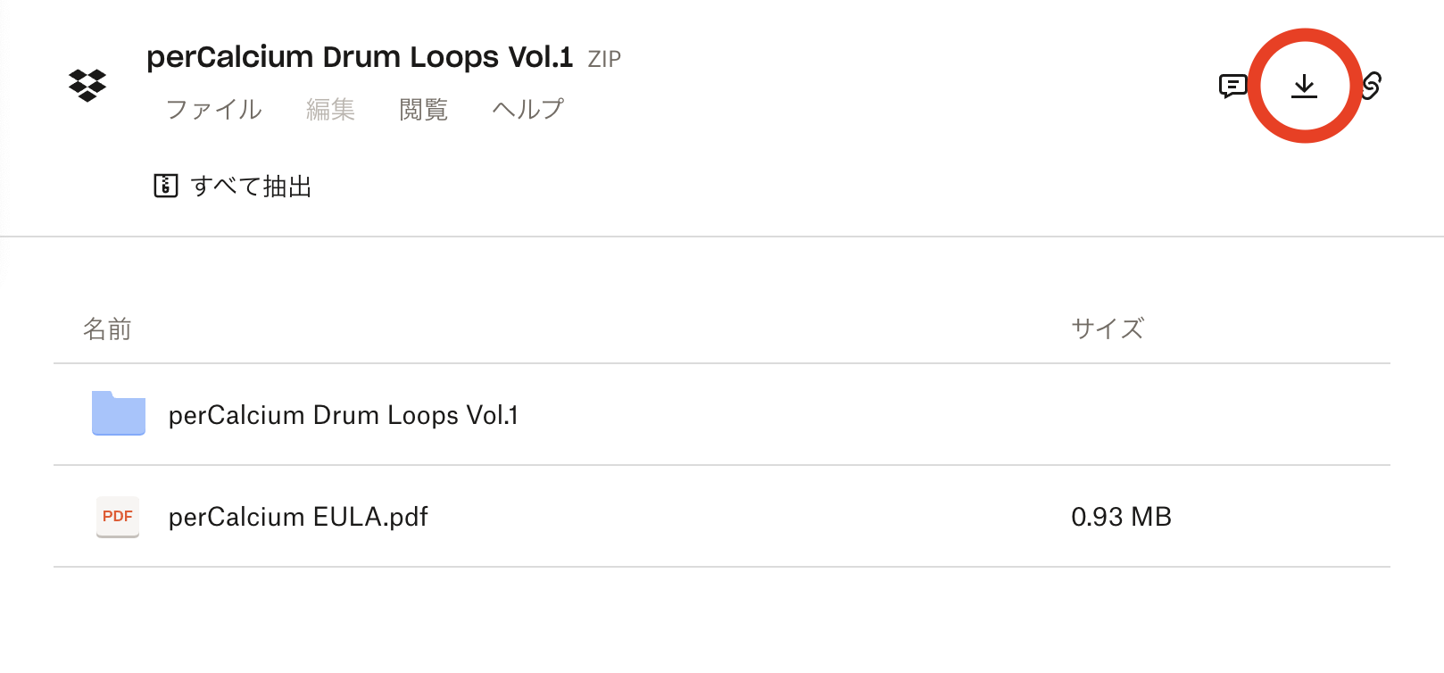1444x673 pixels.
Task: Click the Dropbox logo icon
Action: point(87,85)
